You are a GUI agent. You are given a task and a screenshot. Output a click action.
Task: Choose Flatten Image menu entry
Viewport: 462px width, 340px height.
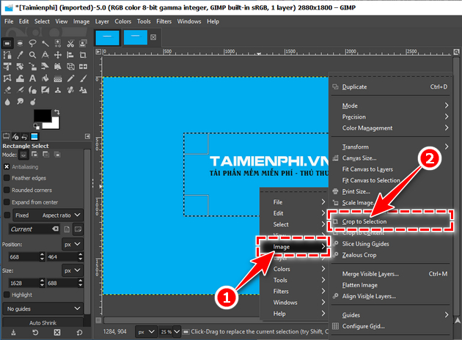pyautogui.click(x=390, y=285)
